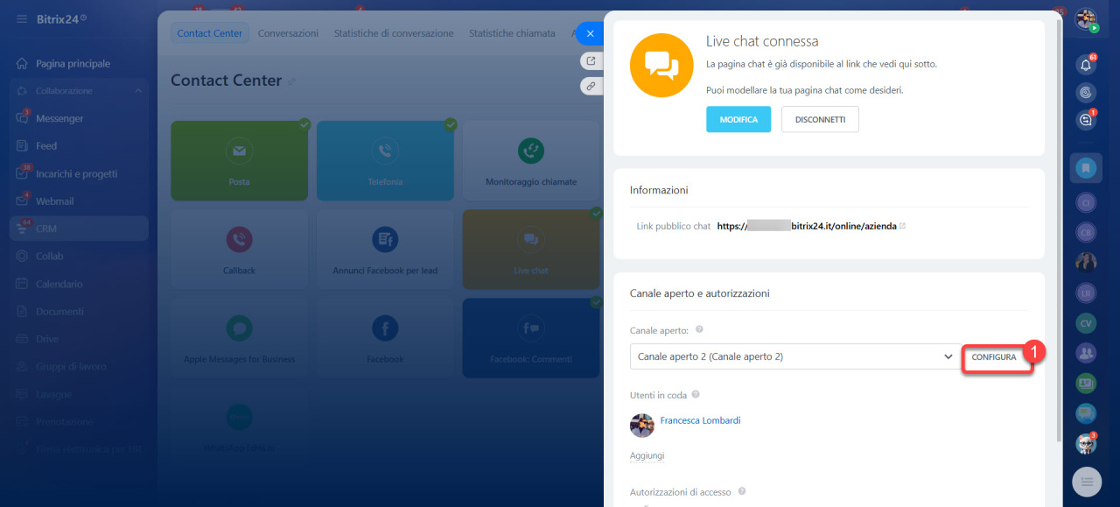
Task: Open the Canale aperto 2 dropdown
Action: click(794, 356)
